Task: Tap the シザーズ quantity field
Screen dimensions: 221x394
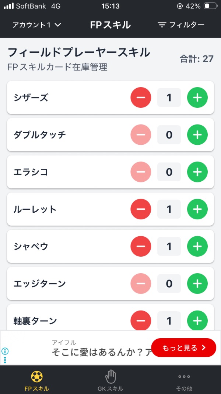Action: click(x=169, y=98)
